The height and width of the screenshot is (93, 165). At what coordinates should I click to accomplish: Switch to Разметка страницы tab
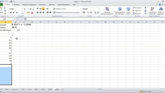pyautogui.click(x=29, y=5)
